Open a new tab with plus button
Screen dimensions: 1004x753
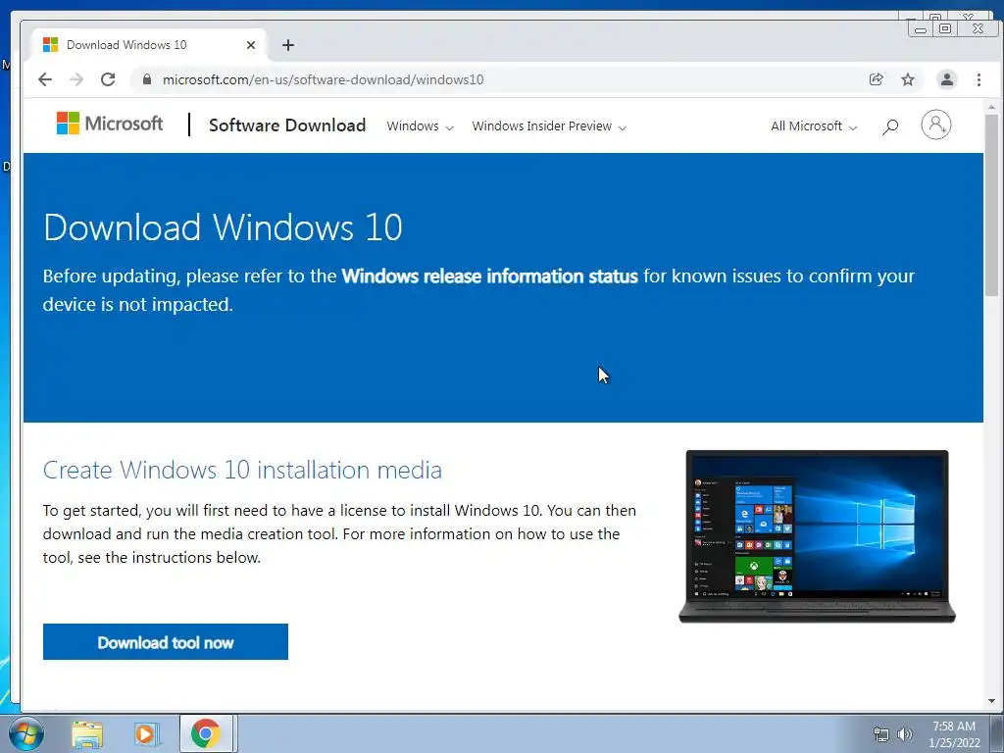point(288,45)
